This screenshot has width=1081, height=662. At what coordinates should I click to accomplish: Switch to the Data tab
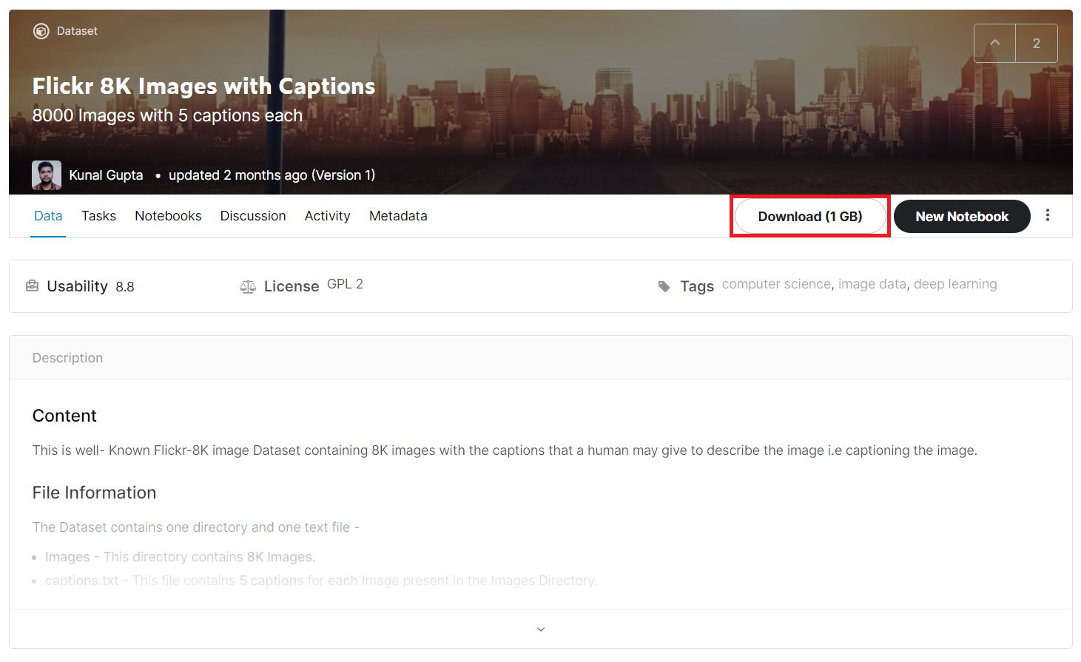pyautogui.click(x=48, y=216)
